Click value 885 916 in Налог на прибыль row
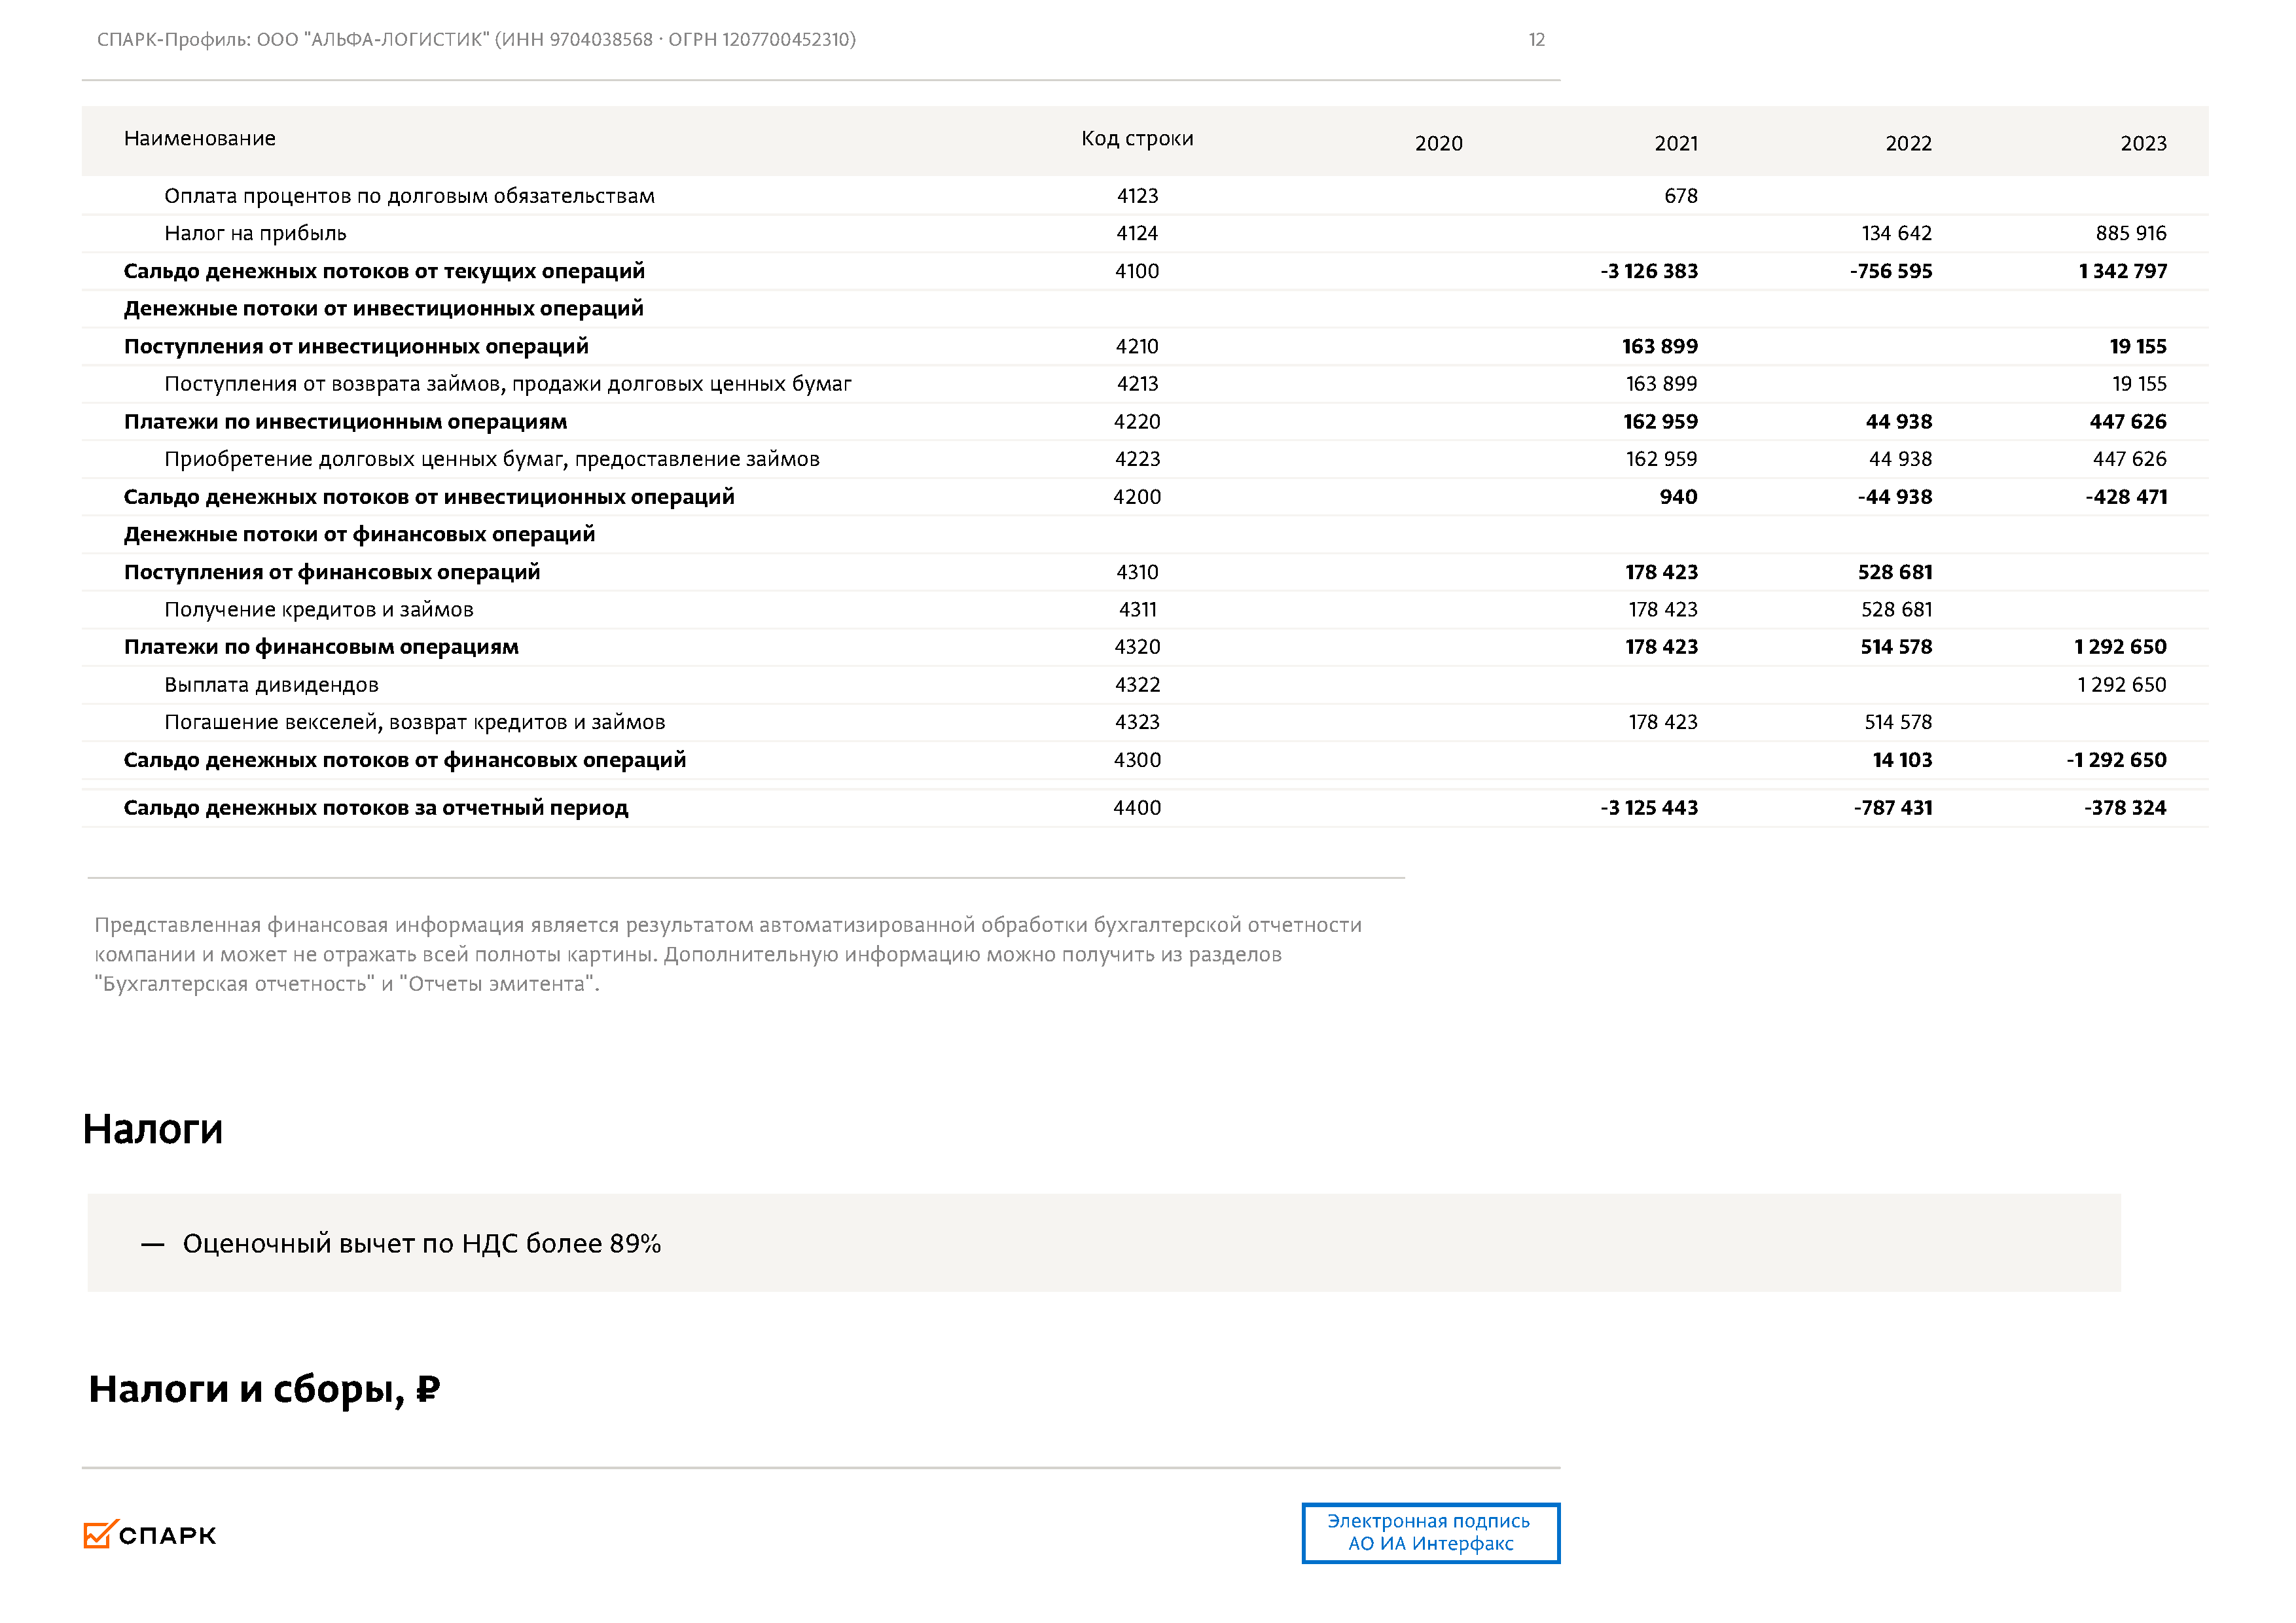 click(x=2130, y=234)
